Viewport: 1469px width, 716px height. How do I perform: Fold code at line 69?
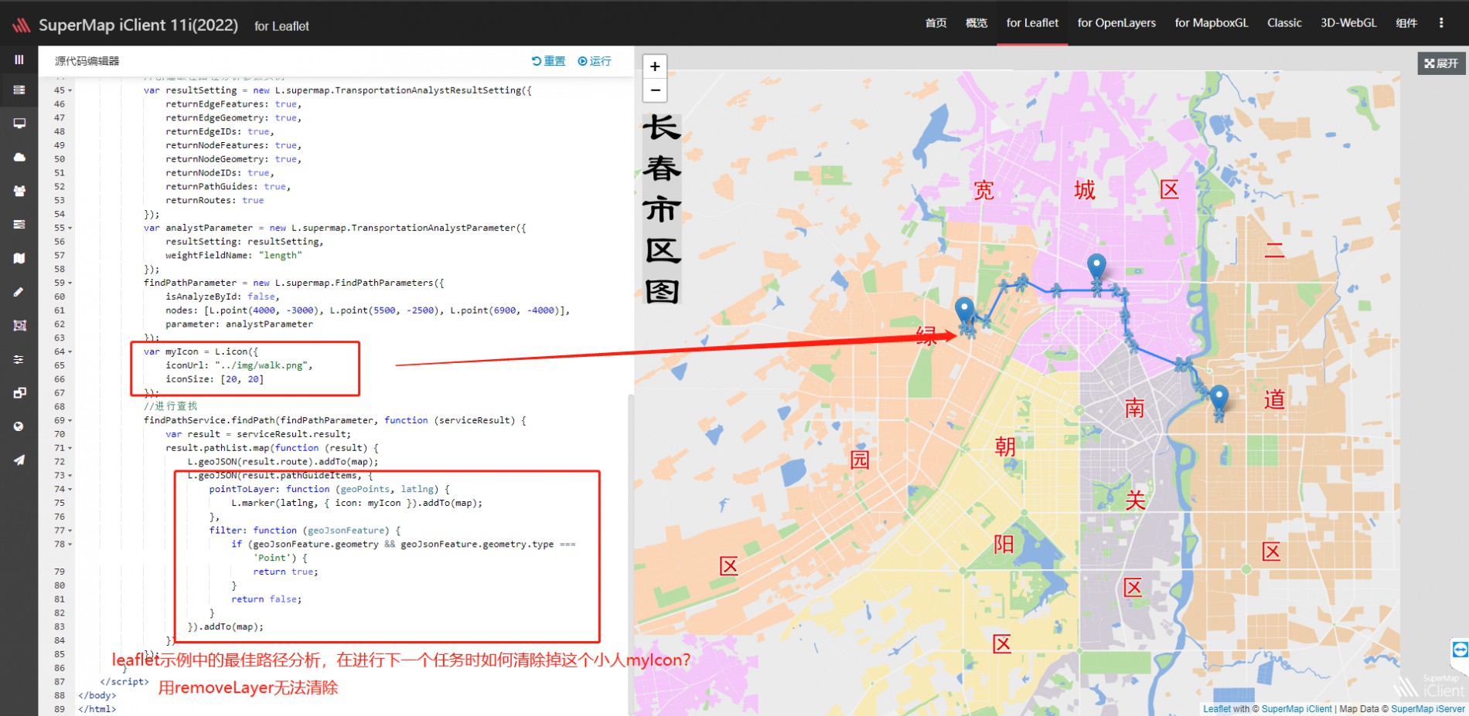click(x=70, y=420)
